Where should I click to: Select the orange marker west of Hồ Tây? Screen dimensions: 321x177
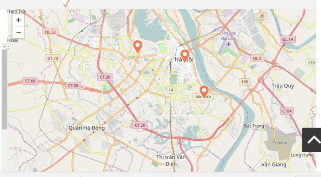pos(138,47)
